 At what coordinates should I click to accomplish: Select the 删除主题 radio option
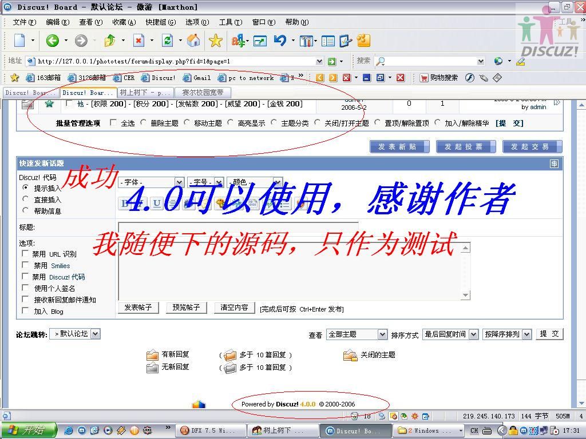[x=143, y=122]
